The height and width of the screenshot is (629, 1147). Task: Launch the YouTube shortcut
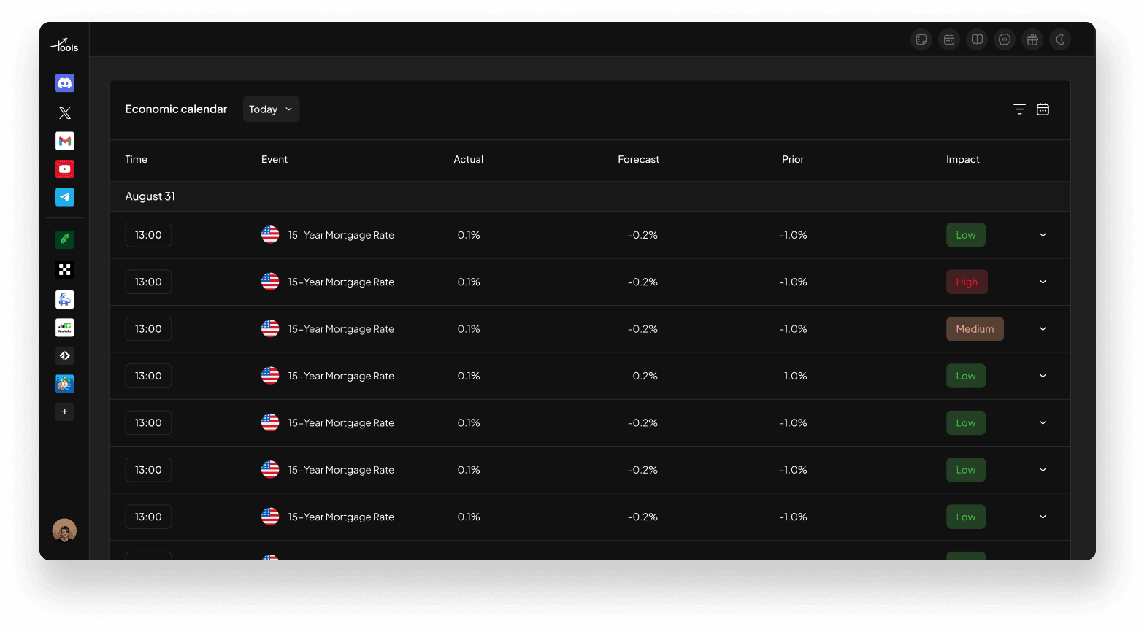point(65,169)
